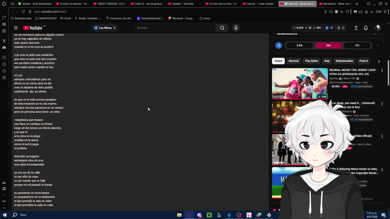Select the Pop latino filter chip
This screenshot has width=390, height=219.
pyautogui.click(x=311, y=61)
